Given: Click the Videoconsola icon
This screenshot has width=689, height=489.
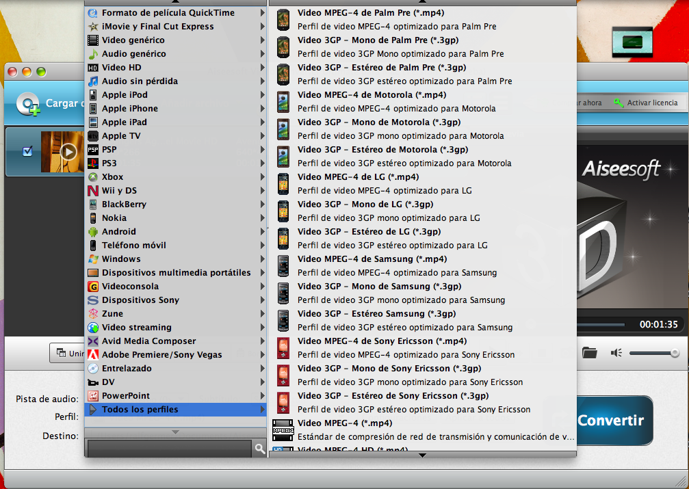Looking at the screenshot, I should [93, 287].
